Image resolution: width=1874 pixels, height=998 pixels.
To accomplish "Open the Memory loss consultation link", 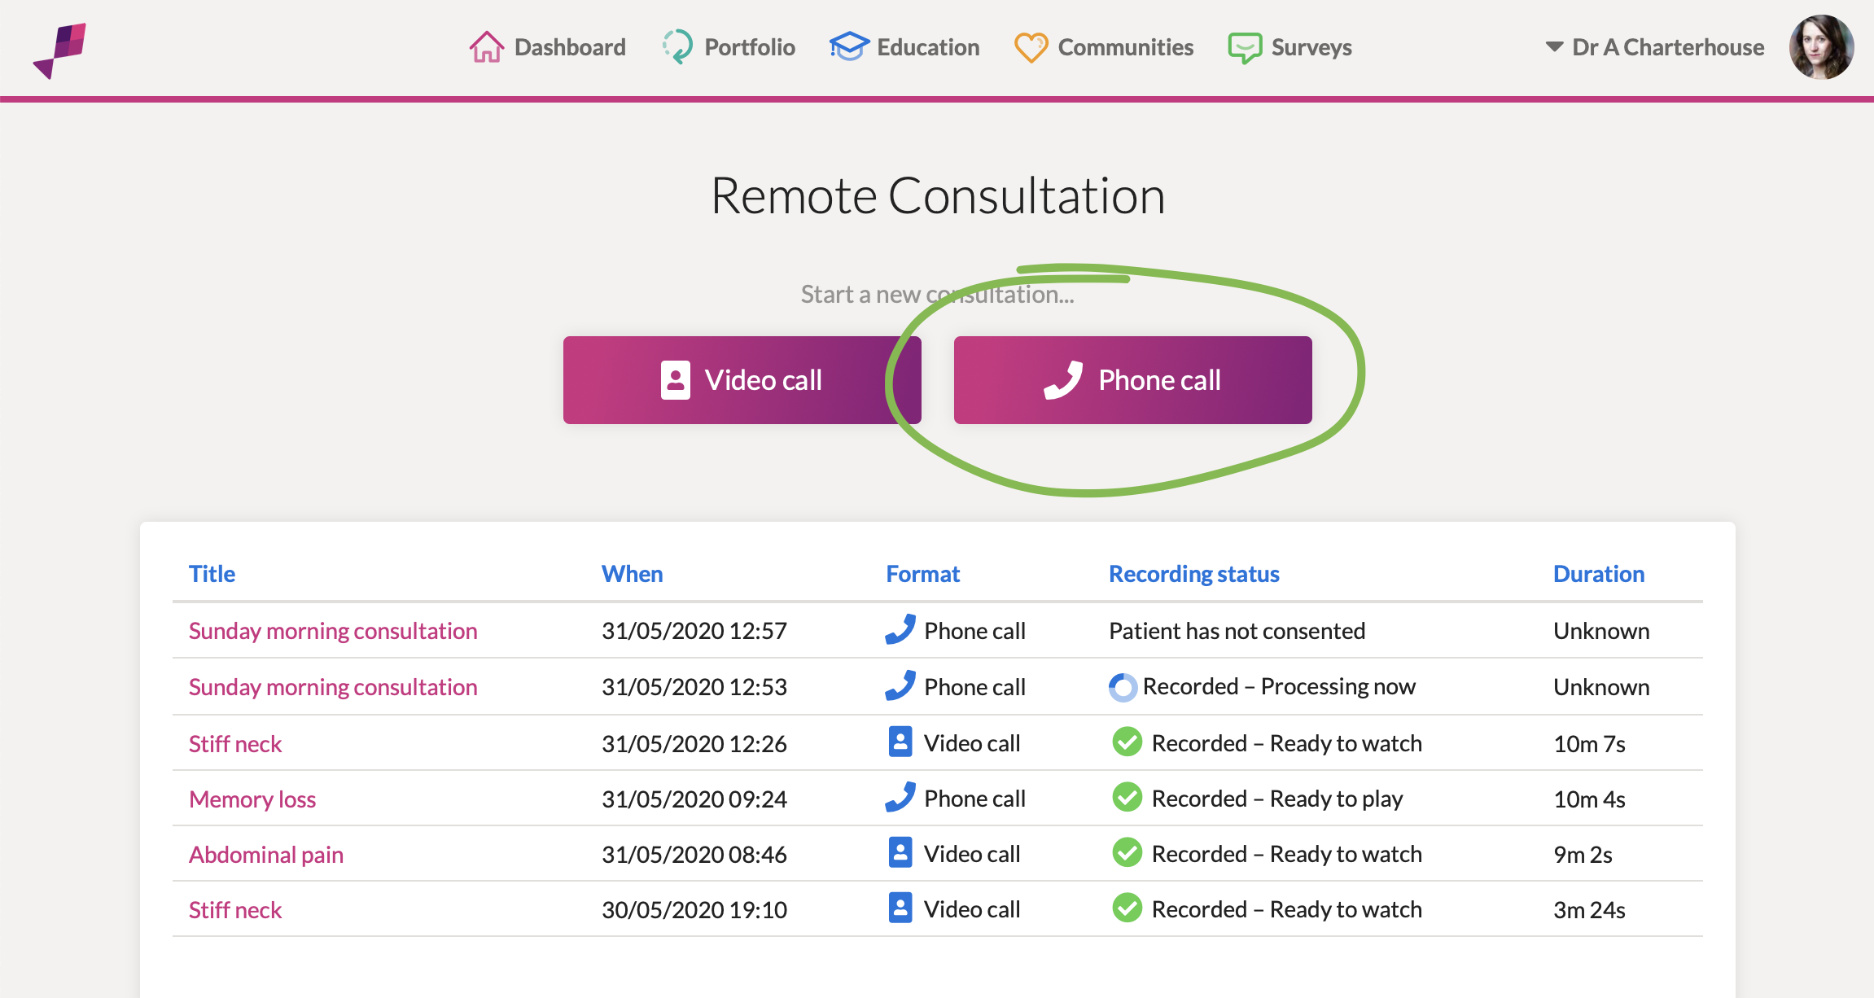I will point(252,799).
